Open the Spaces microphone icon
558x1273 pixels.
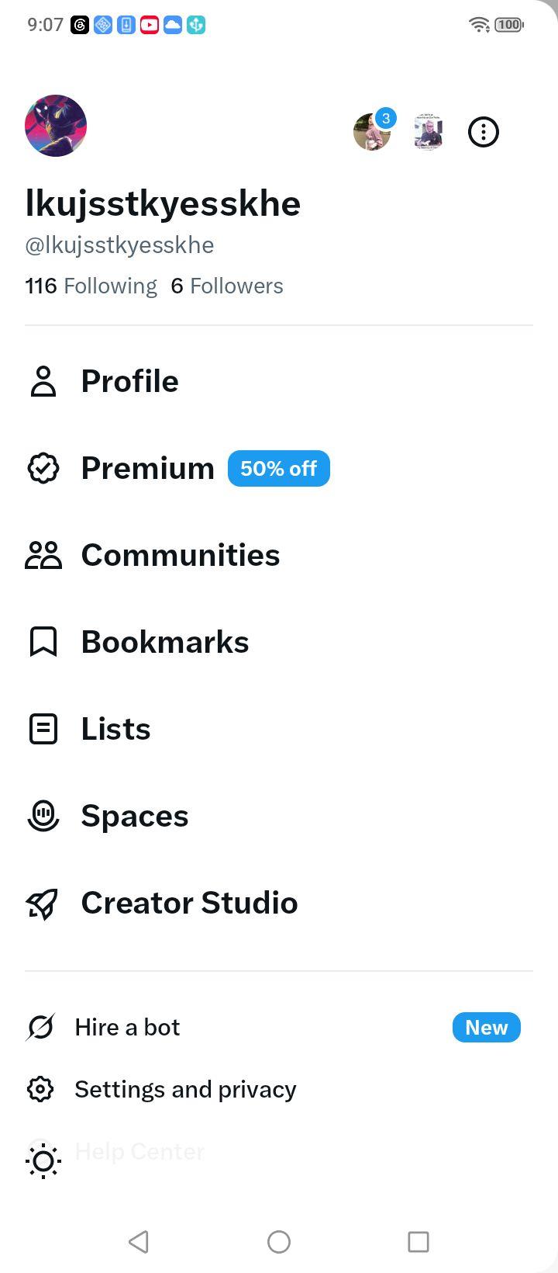tap(43, 816)
